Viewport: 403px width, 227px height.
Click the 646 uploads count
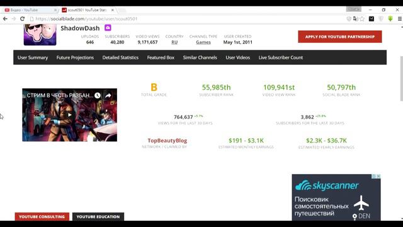(90, 42)
